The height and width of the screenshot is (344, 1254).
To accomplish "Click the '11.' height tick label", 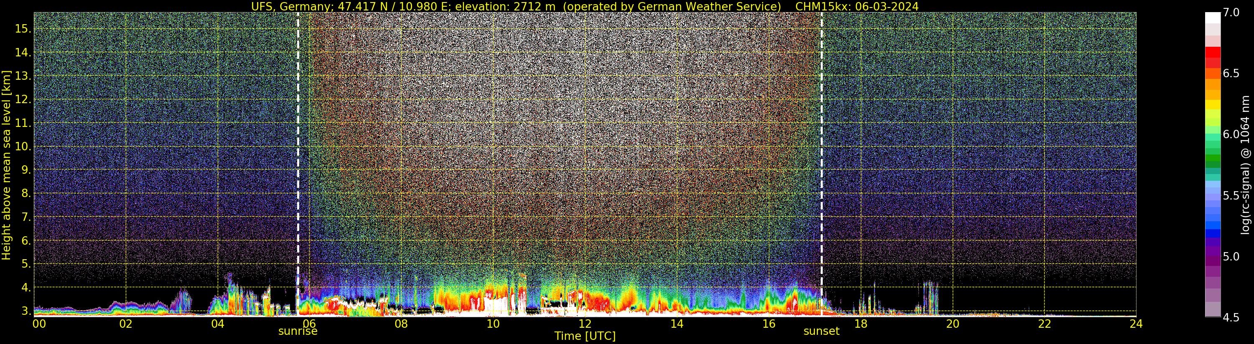I will tap(23, 123).
